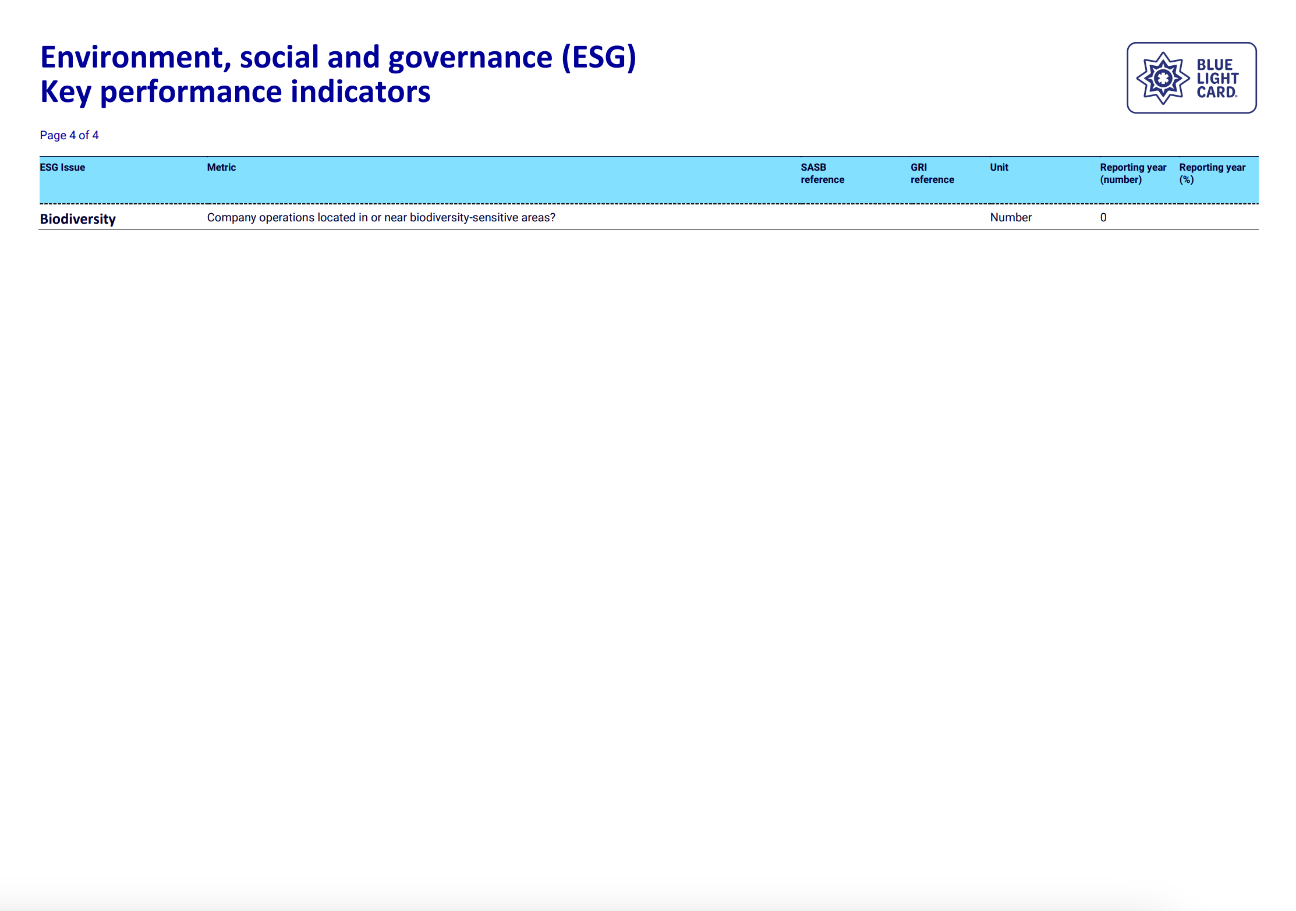Click the "Number" unit cell
Viewport: 1296px width, 911px height.
[x=1010, y=217]
